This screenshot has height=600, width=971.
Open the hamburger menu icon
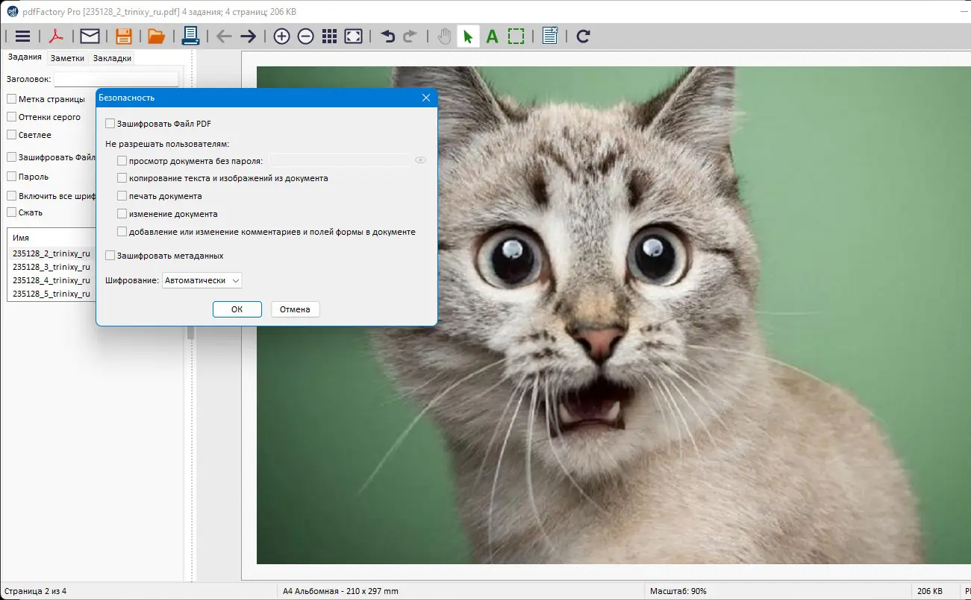pyautogui.click(x=22, y=36)
